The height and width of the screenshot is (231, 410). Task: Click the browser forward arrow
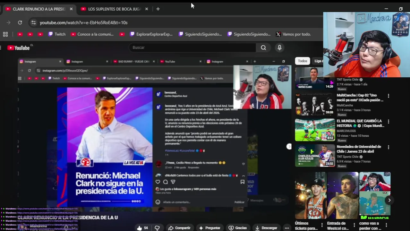point(8,22)
